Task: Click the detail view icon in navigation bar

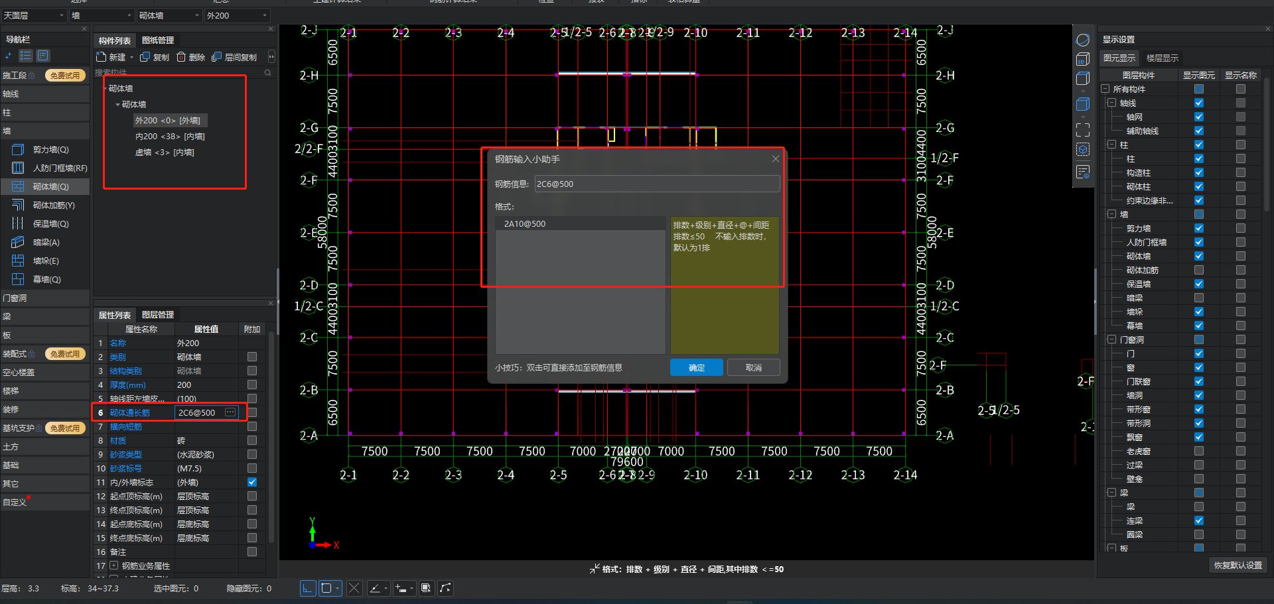Action: point(43,56)
